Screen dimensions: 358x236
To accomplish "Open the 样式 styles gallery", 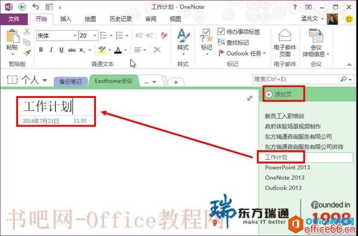I will click(183, 42).
